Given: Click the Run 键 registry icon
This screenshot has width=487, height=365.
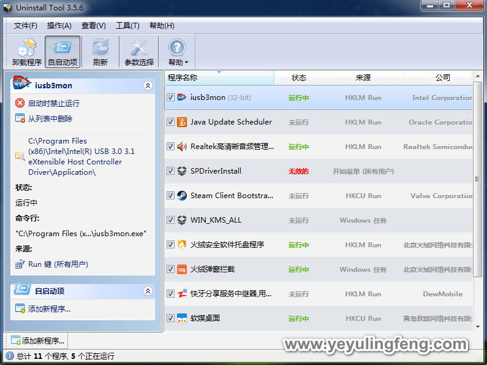Looking at the screenshot, I should click(x=20, y=264).
